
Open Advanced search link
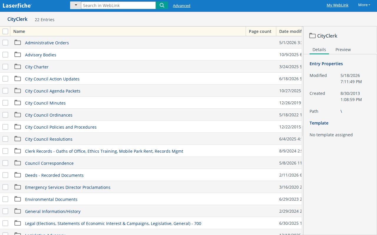pos(181,6)
